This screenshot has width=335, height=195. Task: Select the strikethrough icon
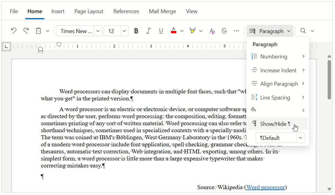pos(224,31)
